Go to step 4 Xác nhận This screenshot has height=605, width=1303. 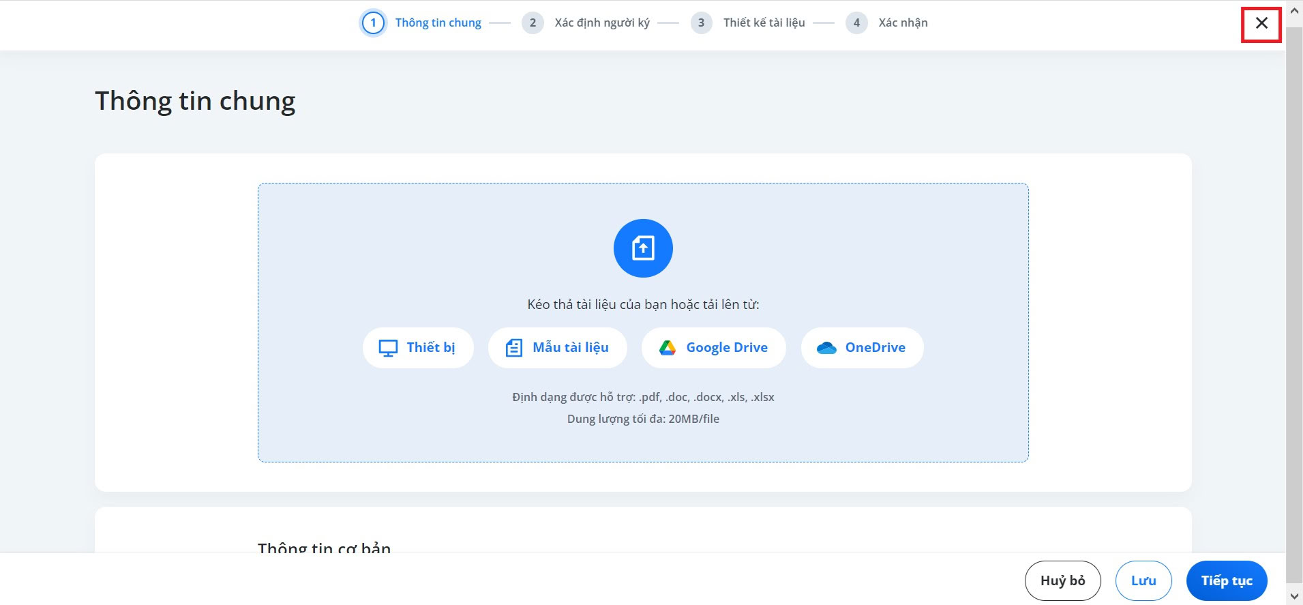[x=887, y=23]
